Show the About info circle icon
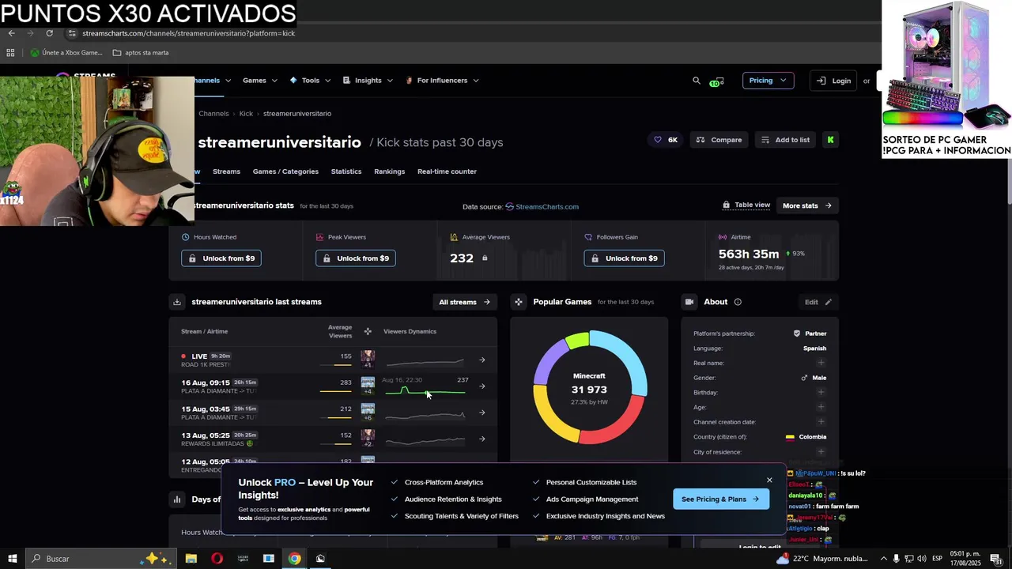 (738, 302)
